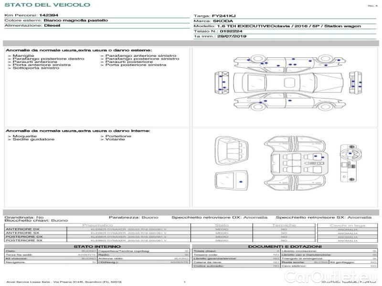Image resolution: width=382 pixels, height=286 pixels.
Task: Select the 'Portellone' entry
Action: [118, 136]
